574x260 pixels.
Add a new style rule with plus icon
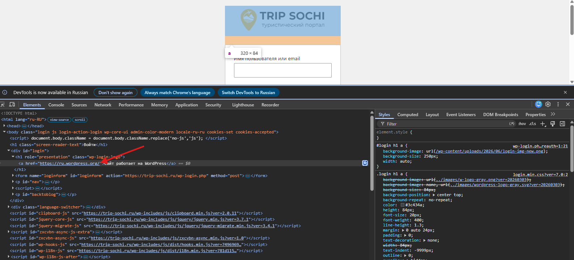(543, 124)
